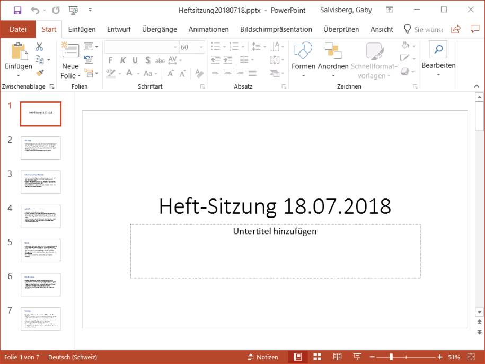Toggle the bulleted list
Screen dimensions: 485x364
coord(215,47)
